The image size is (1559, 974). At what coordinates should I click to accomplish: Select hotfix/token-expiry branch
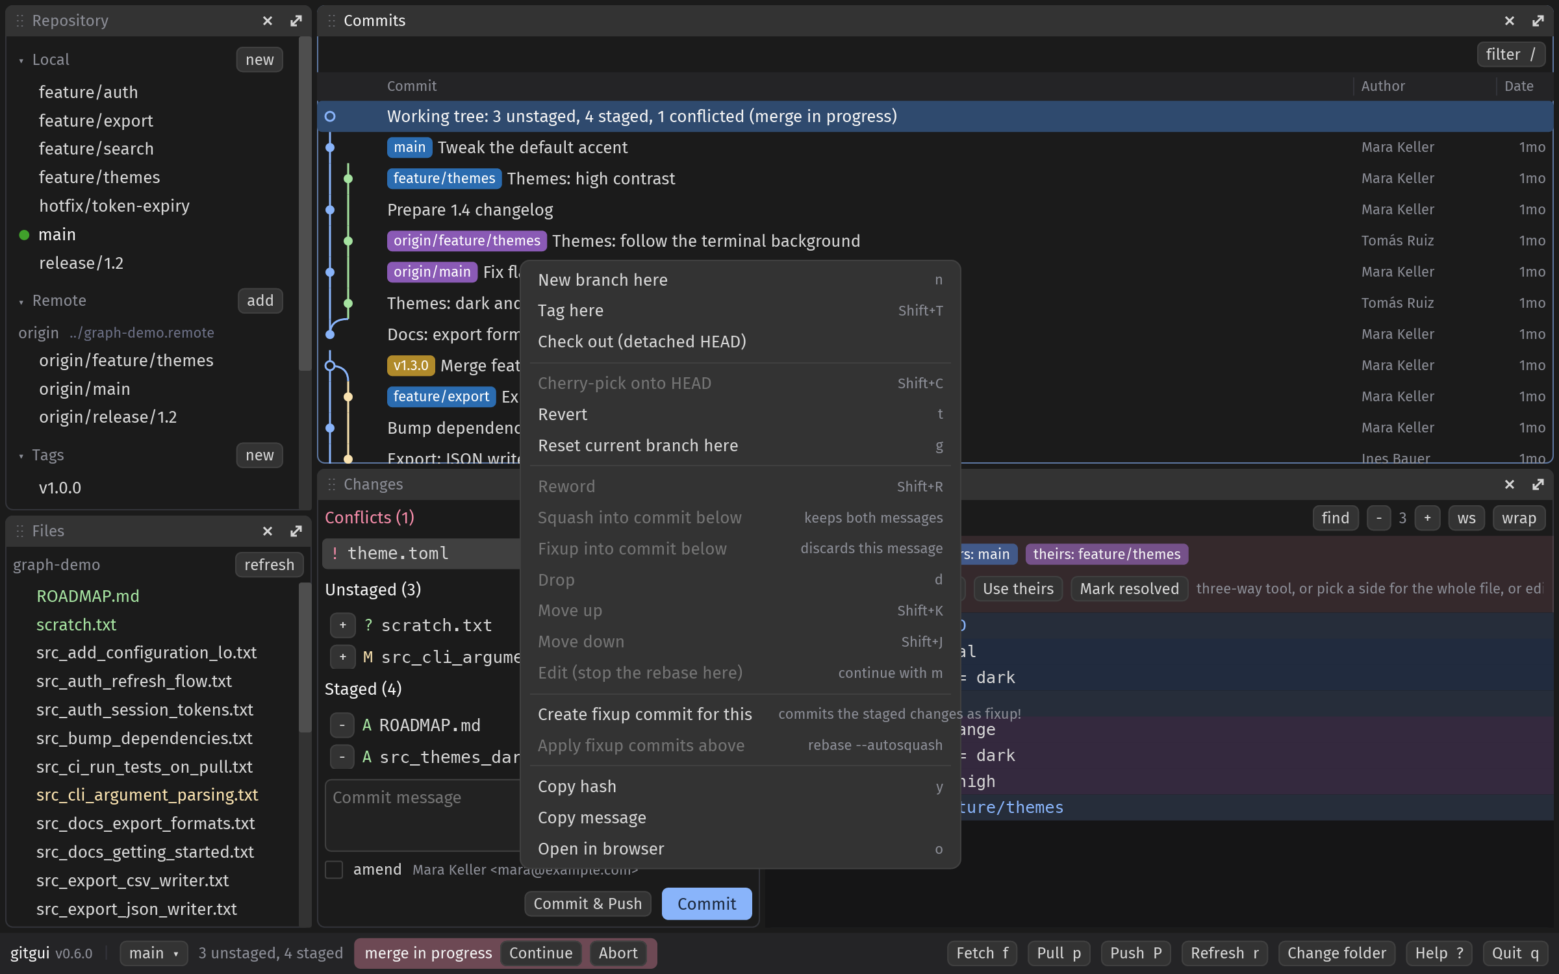pos(114,206)
